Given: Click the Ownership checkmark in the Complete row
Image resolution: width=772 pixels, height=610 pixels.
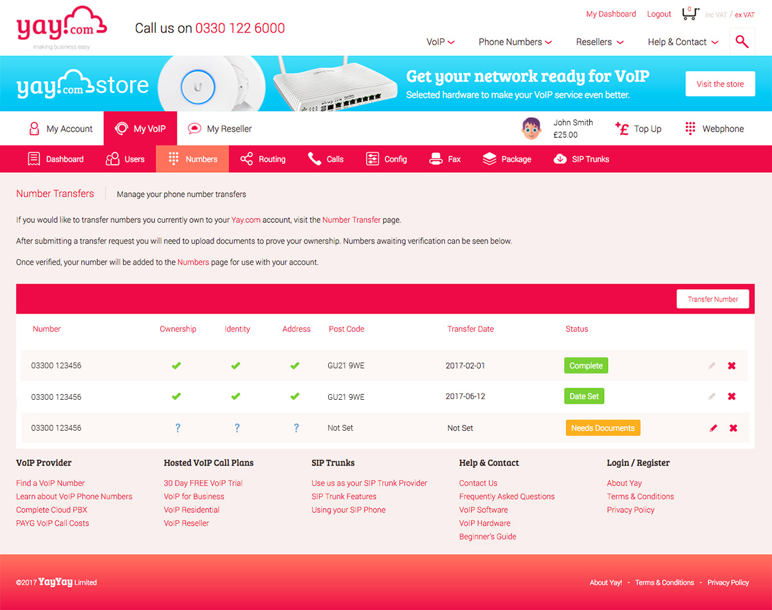Looking at the screenshot, I should (x=176, y=366).
